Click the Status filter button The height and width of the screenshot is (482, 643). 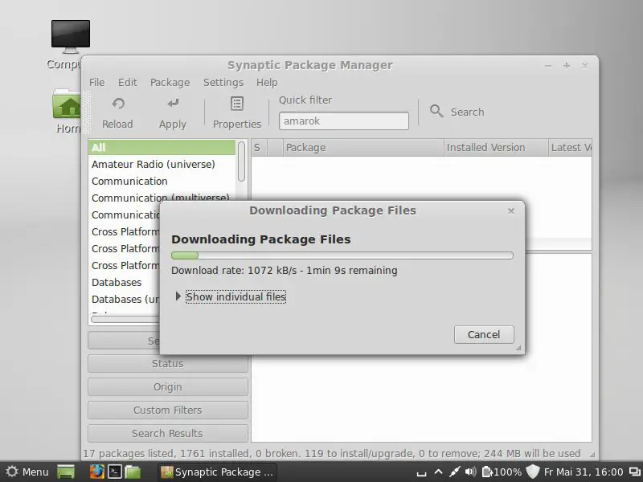pos(168,364)
